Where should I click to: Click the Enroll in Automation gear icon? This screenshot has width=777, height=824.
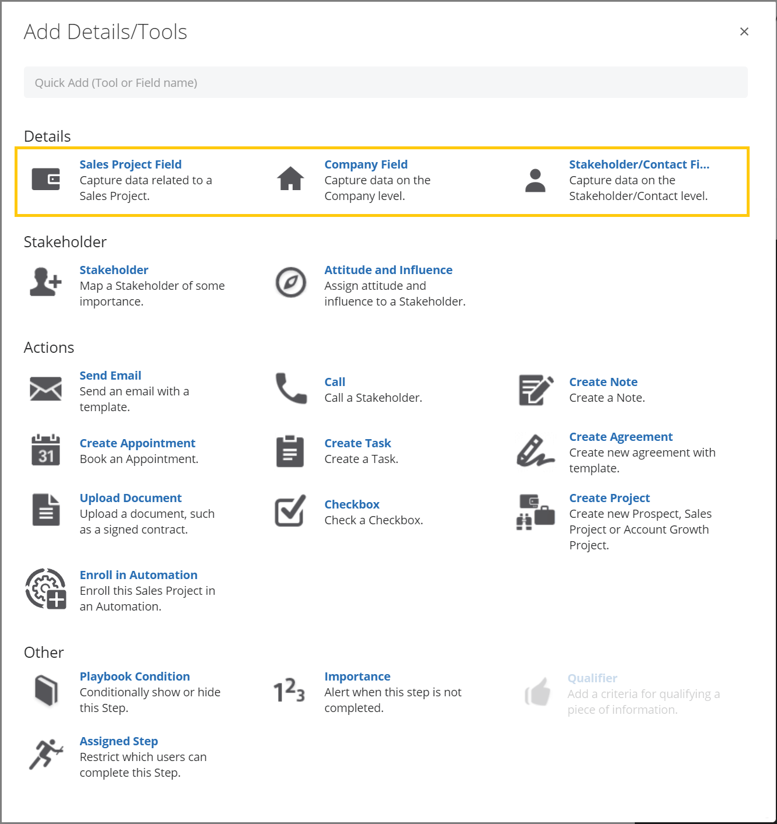tap(45, 589)
